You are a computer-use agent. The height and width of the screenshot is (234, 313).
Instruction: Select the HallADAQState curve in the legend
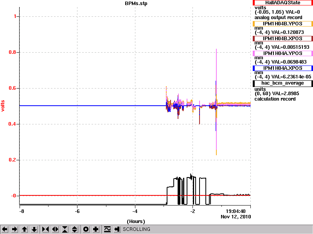point(282,3)
